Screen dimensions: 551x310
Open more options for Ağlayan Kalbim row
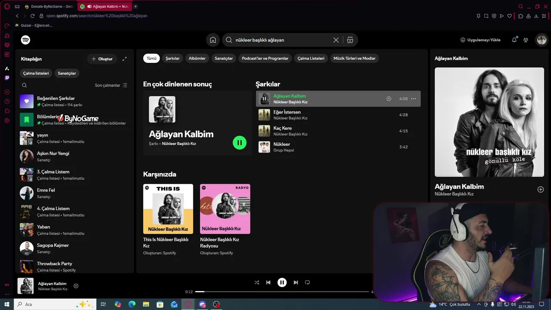[413, 99]
